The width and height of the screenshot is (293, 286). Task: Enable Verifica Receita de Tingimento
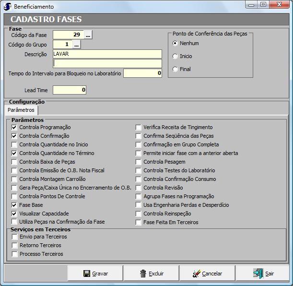tap(139, 128)
